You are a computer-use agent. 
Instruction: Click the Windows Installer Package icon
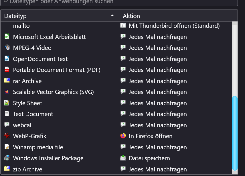(7, 158)
